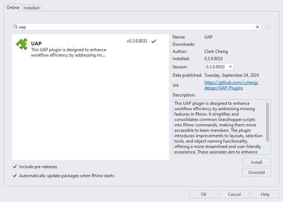Open the github.com UAP-Plugins link
283x202 pixels.
click(231, 85)
